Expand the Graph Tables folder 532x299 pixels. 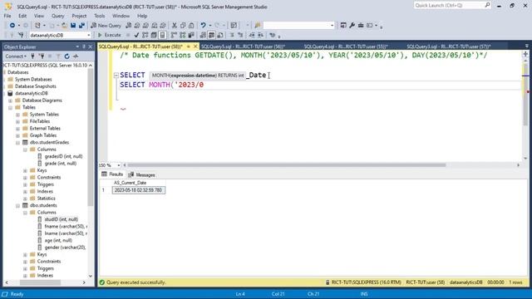click(17, 135)
